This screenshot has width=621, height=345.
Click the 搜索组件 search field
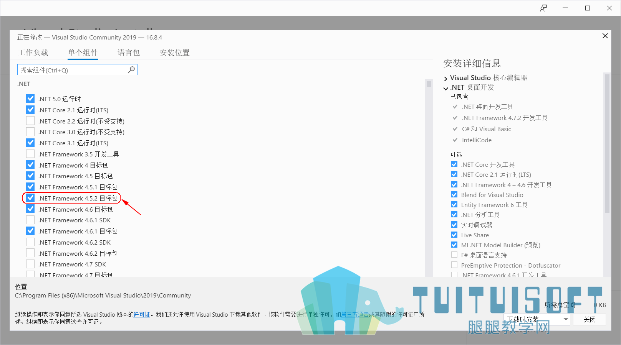pos(77,70)
